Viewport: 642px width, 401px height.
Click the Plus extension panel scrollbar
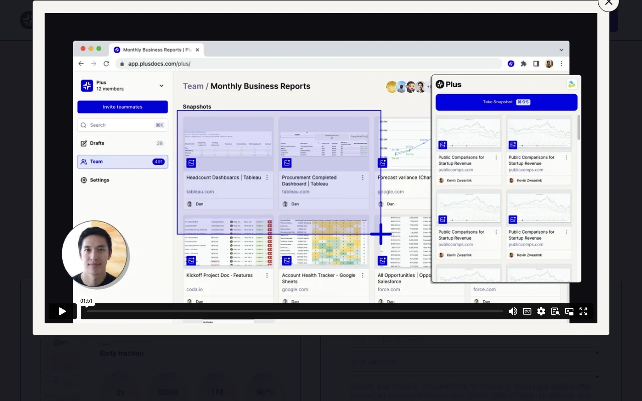tap(579, 127)
